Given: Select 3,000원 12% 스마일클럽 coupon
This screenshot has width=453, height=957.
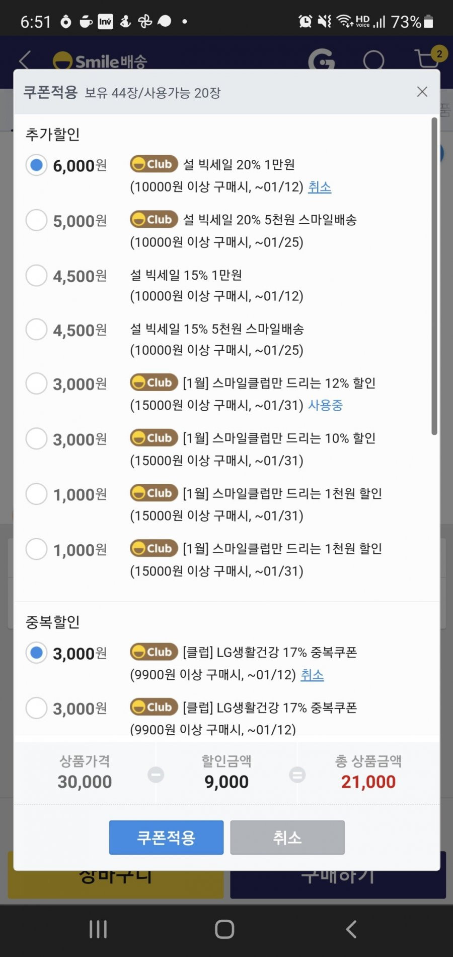Looking at the screenshot, I should point(36,384).
